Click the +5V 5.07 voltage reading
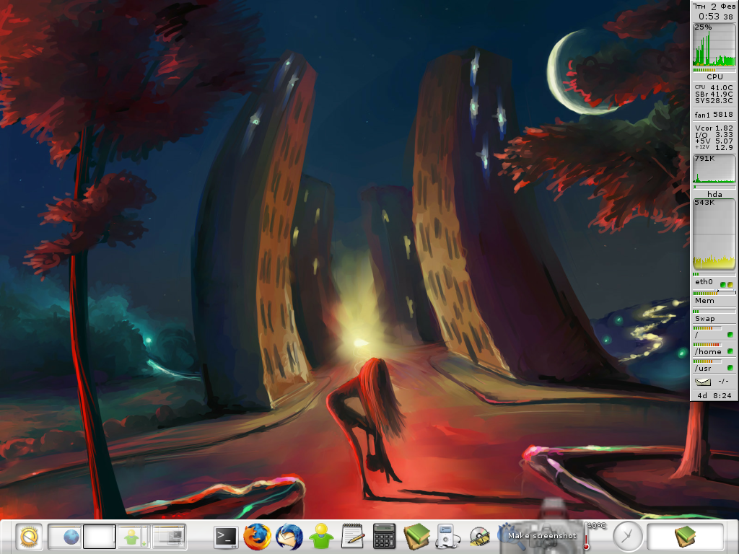Viewport: 739px width, 554px height. [x=714, y=141]
